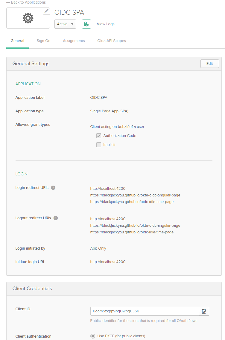This screenshot has height=340, width=225.
Task: Open the Active status dropdown
Action: pos(65,24)
